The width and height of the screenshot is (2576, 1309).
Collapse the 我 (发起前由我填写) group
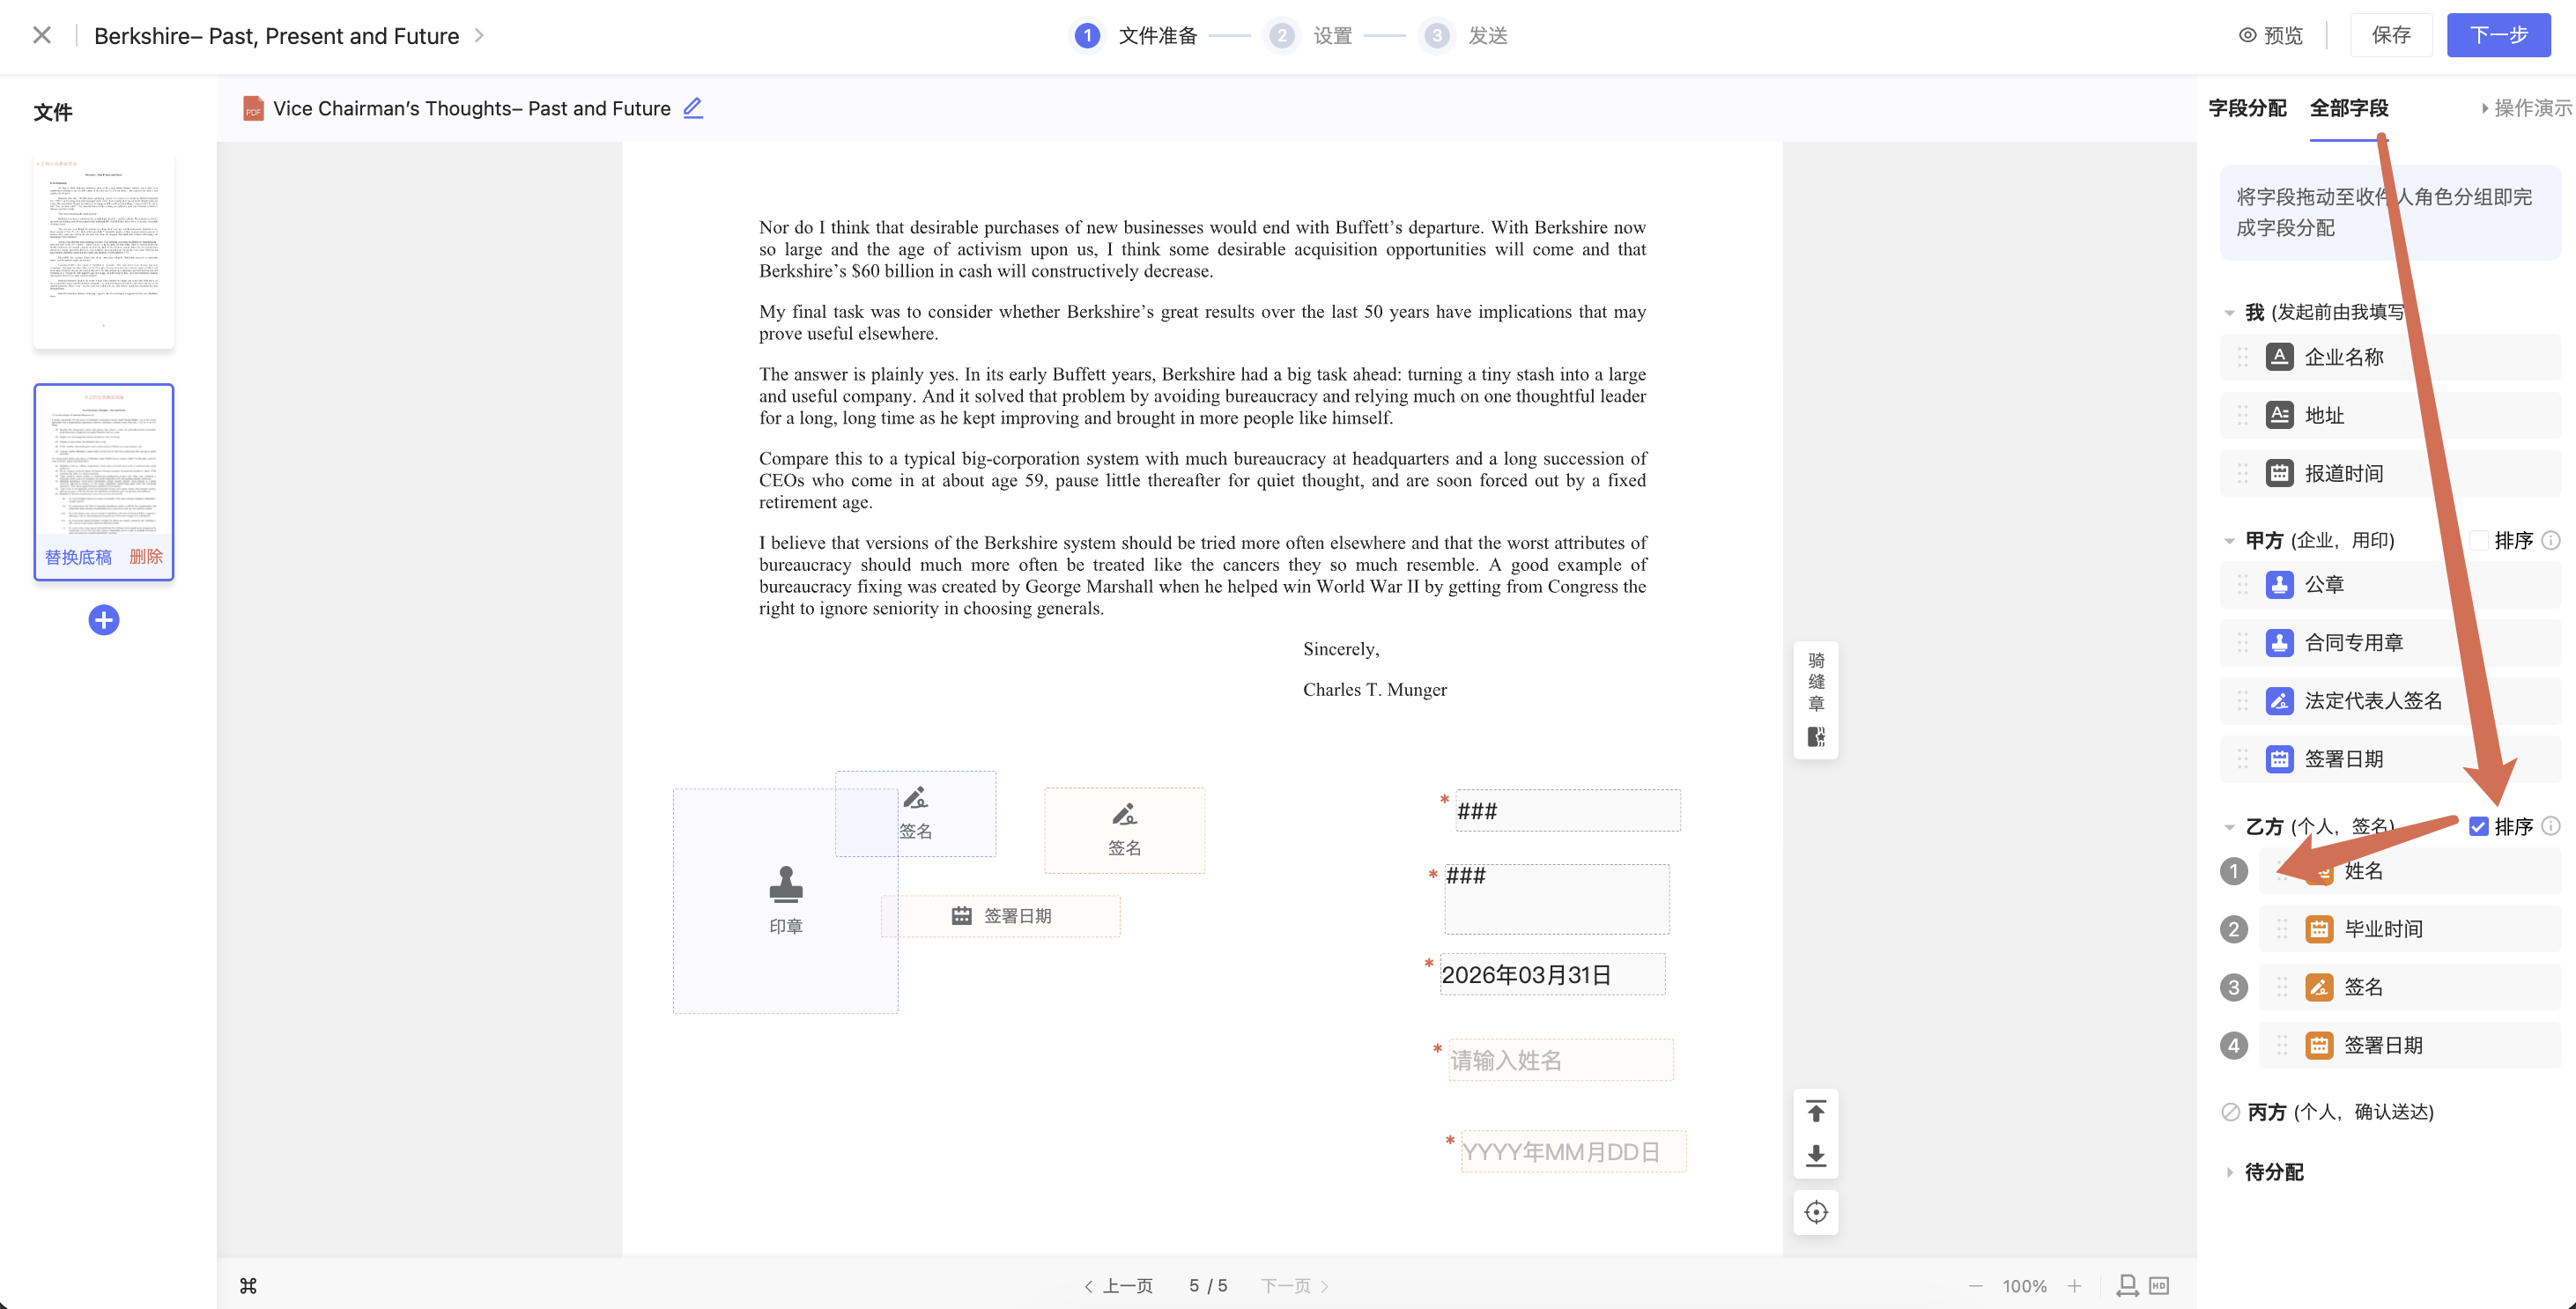(x=2229, y=313)
